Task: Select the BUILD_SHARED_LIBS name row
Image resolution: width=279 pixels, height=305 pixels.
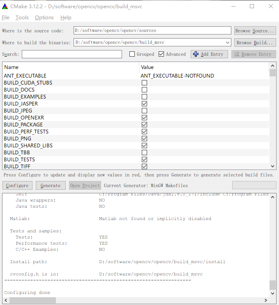Action: pyautogui.click(x=28, y=145)
